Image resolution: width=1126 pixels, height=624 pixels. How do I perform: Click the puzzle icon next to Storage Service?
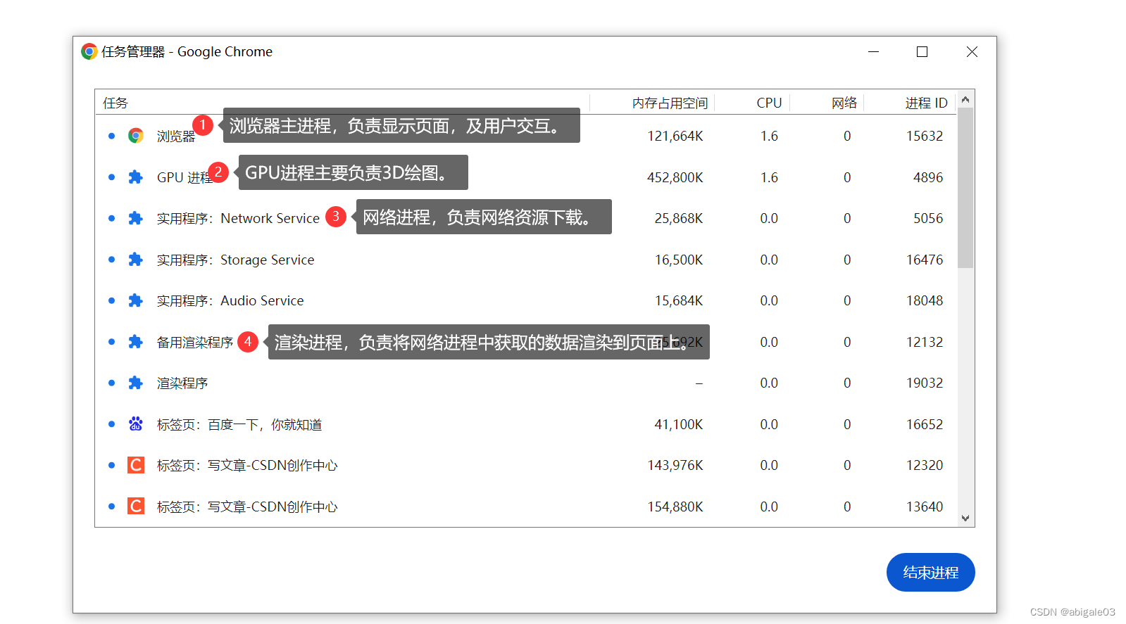click(136, 260)
